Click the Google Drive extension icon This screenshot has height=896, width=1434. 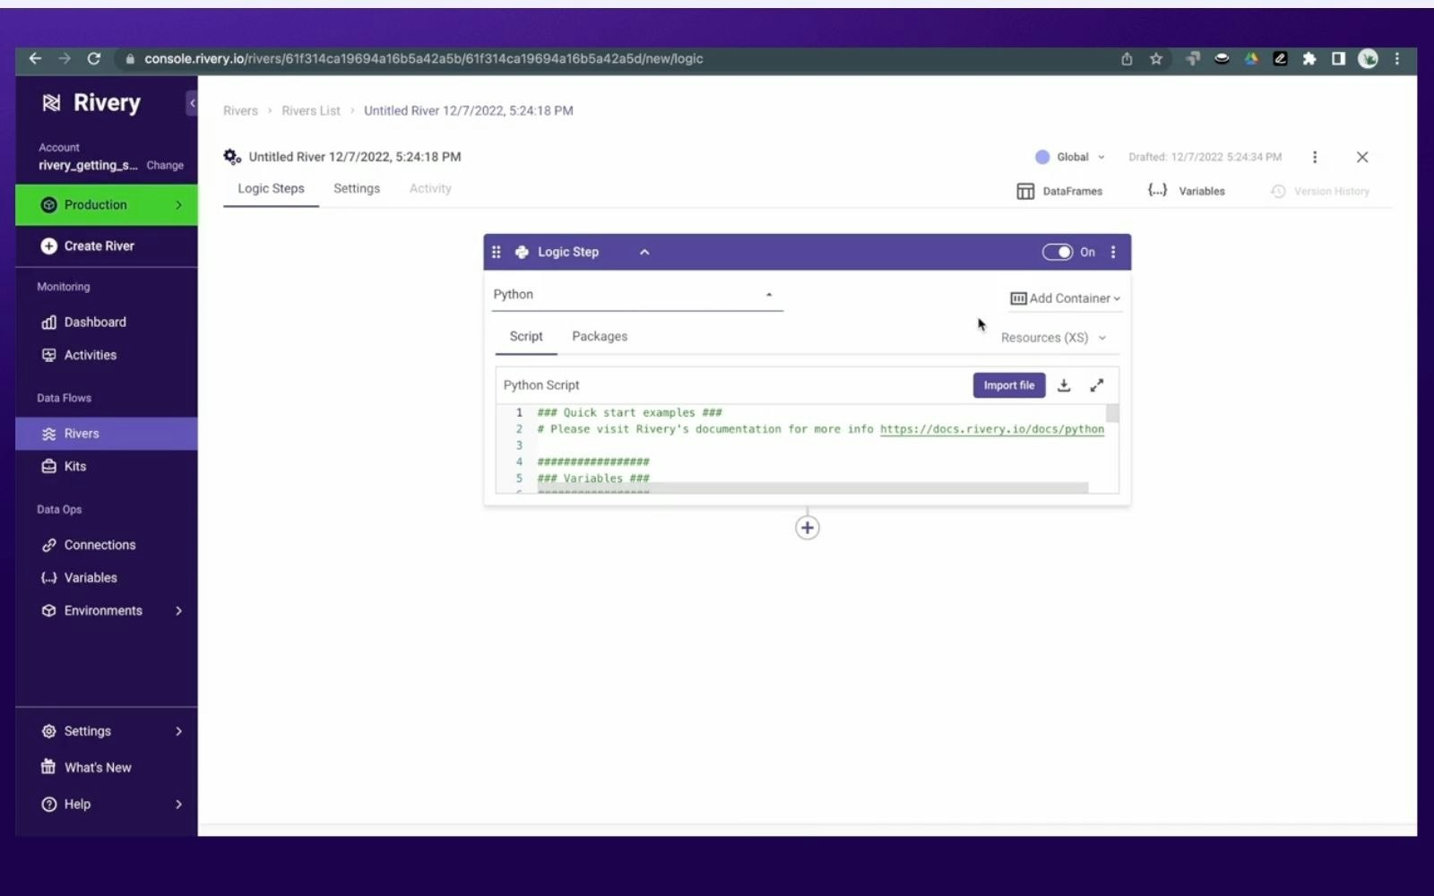click(1251, 59)
